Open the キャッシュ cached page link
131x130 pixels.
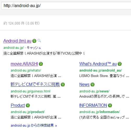pos(34,48)
